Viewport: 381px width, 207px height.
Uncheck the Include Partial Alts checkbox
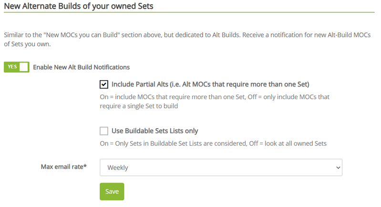[x=104, y=85]
